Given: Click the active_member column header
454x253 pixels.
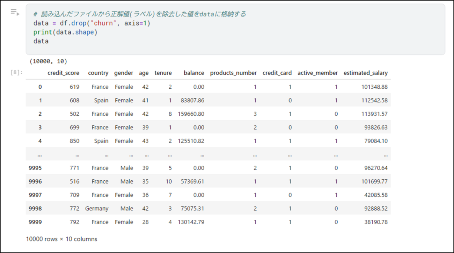Looking at the screenshot, I should tap(317, 73).
